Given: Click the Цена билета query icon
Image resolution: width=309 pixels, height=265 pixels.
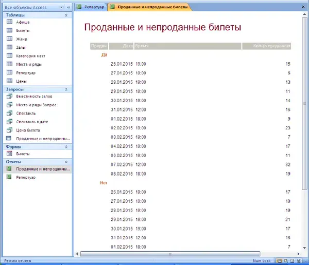Looking at the screenshot, I should coord(9,130).
